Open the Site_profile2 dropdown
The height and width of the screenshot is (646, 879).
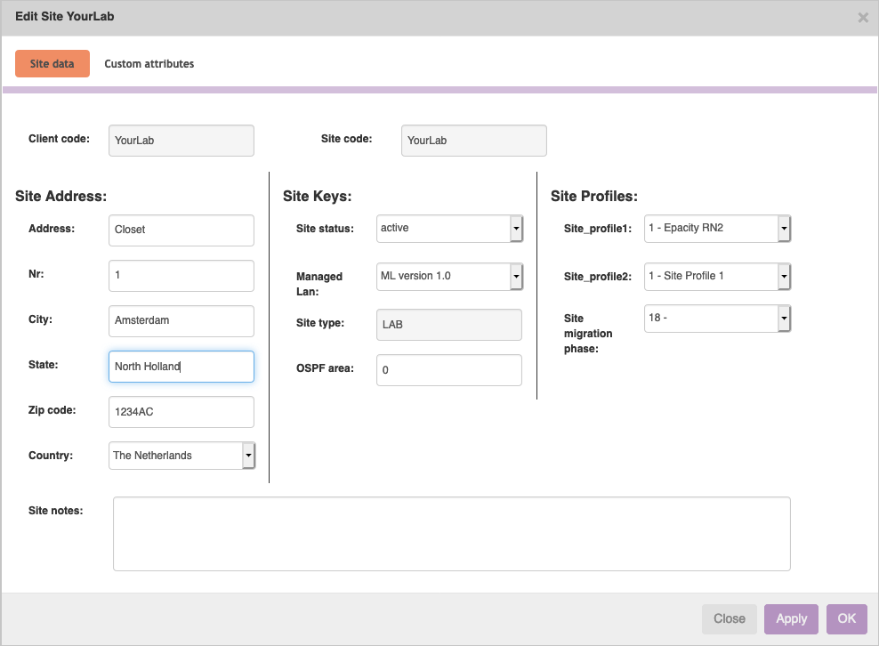tap(717, 277)
